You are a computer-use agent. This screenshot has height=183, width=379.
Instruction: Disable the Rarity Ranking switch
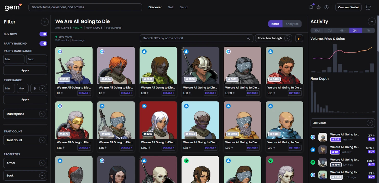point(43,43)
